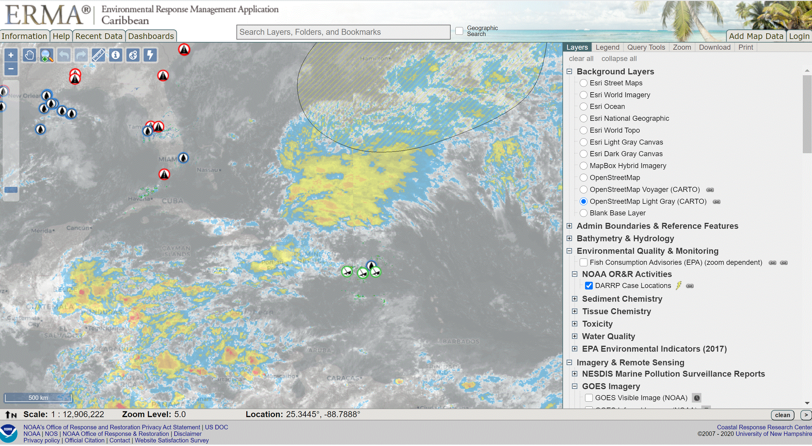812x446 pixels.
Task: Collapse Background Layers folder
Action: tap(569, 72)
